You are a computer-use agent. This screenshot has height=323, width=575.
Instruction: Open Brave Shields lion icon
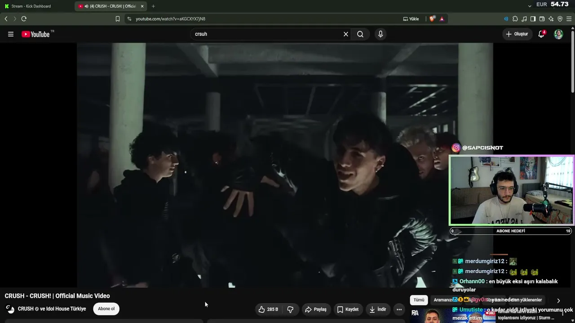(432, 19)
